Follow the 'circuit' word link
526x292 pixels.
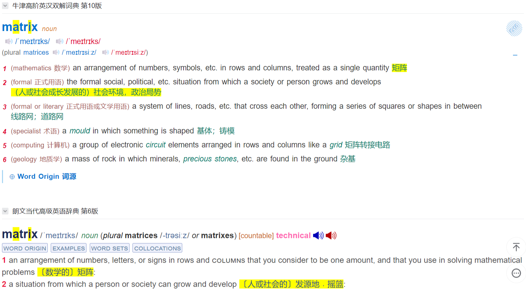(x=156, y=145)
